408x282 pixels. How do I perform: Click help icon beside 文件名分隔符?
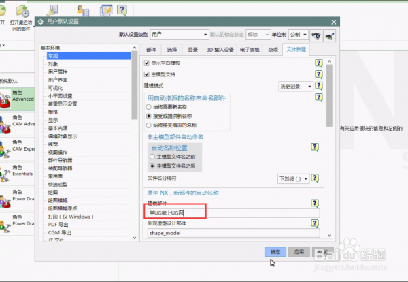[317, 178]
